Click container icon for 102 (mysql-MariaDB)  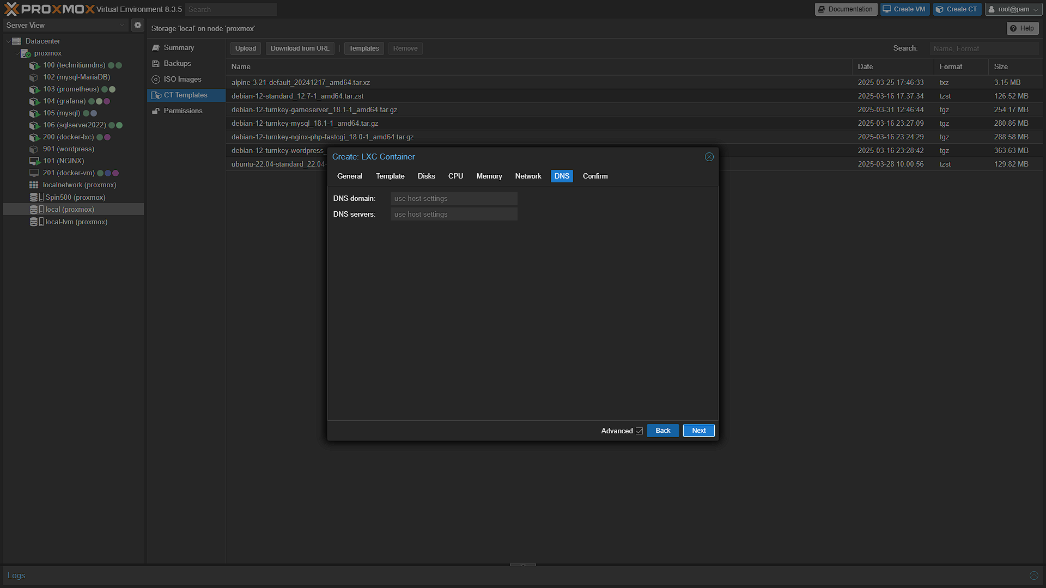34,77
